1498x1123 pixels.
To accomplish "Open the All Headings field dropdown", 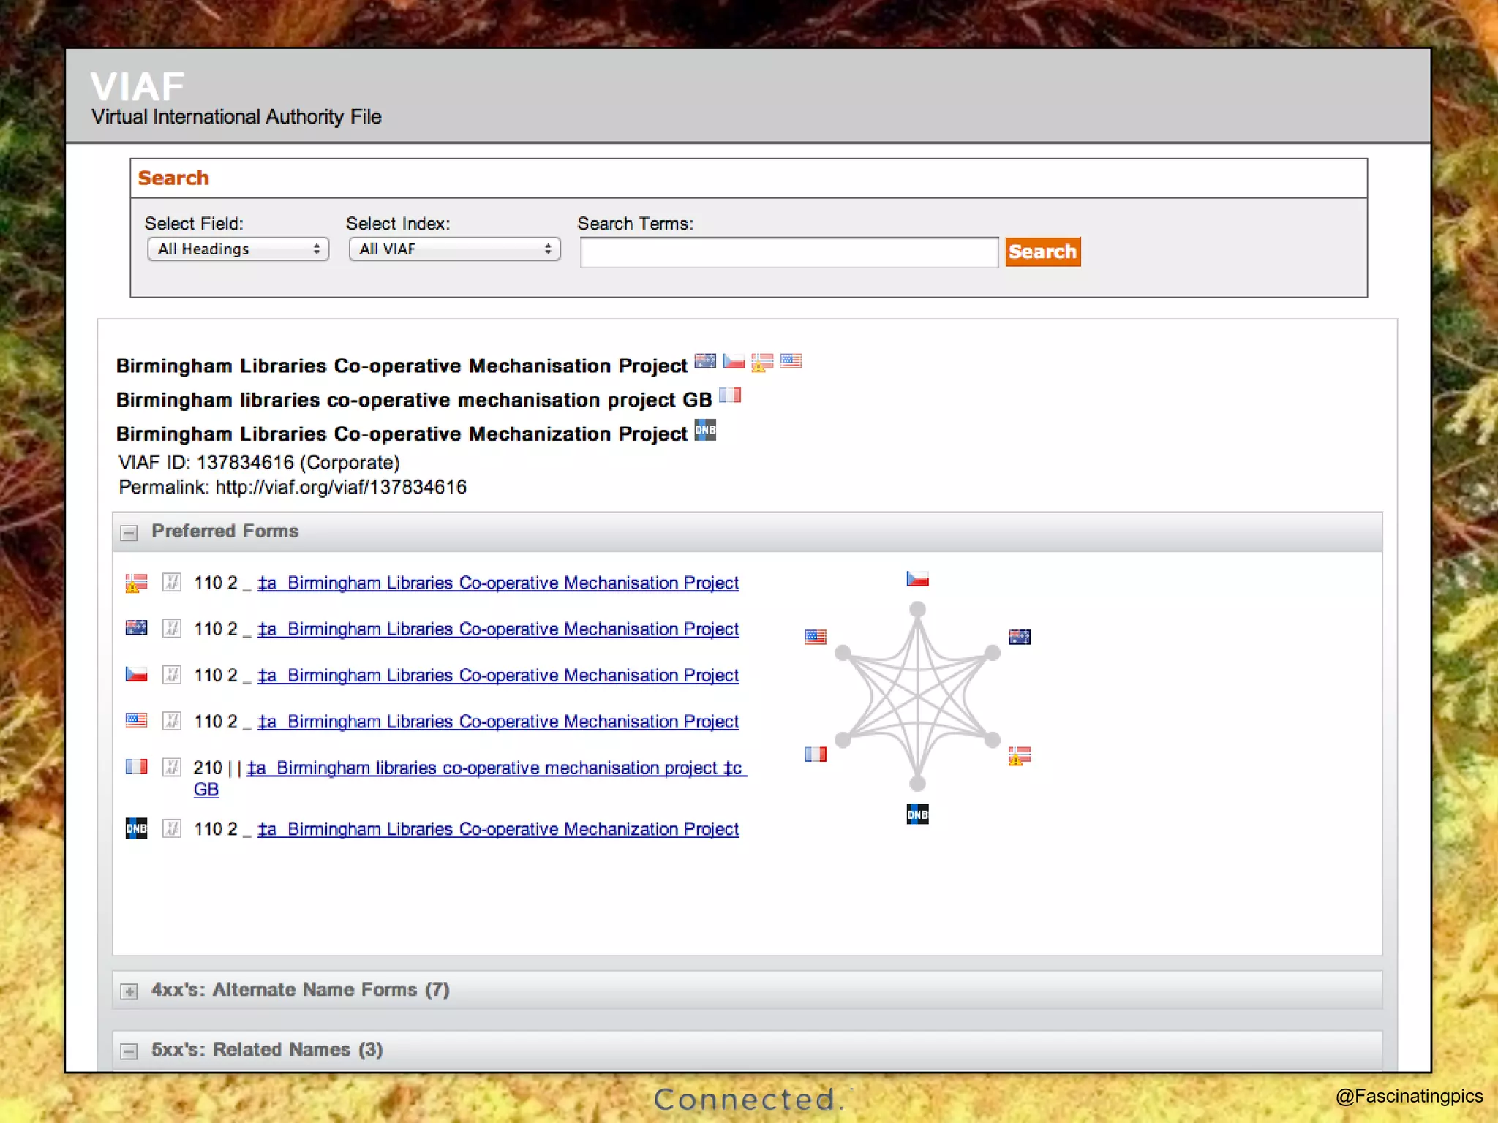I will point(238,249).
